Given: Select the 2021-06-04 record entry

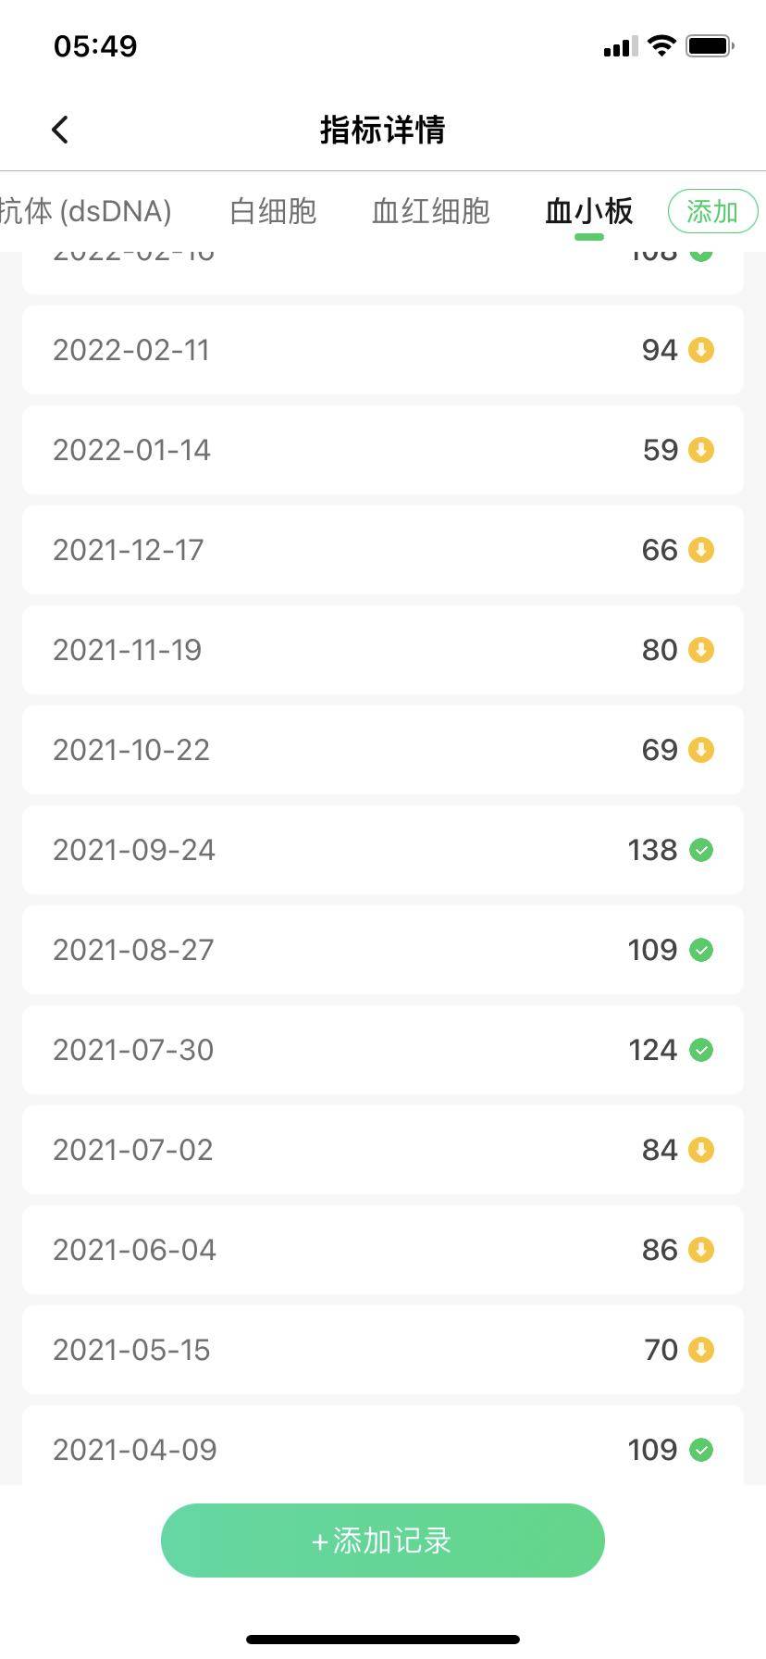Looking at the screenshot, I should pyautogui.click(x=382, y=1250).
